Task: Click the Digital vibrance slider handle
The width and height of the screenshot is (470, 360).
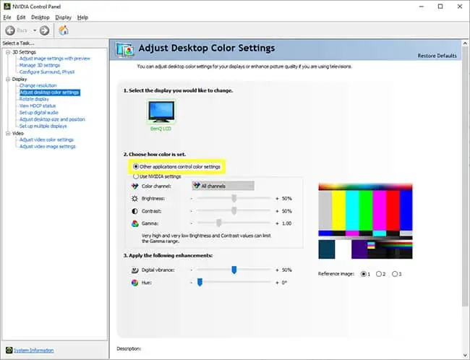Action: (x=234, y=270)
